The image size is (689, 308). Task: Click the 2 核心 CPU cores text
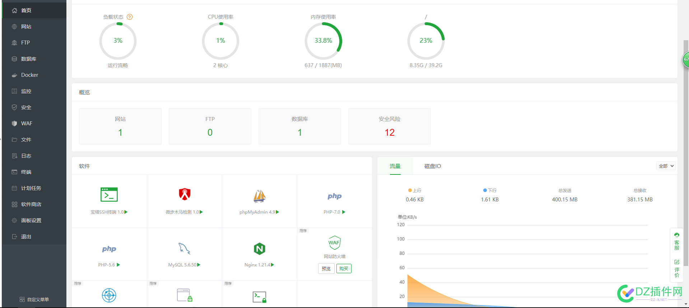click(220, 65)
